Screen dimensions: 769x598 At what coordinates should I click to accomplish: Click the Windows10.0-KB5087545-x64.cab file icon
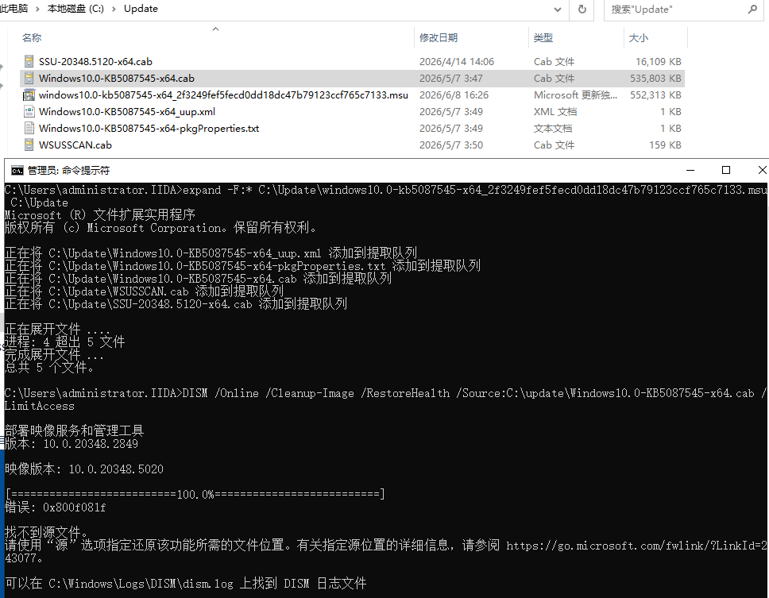tap(29, 78)
